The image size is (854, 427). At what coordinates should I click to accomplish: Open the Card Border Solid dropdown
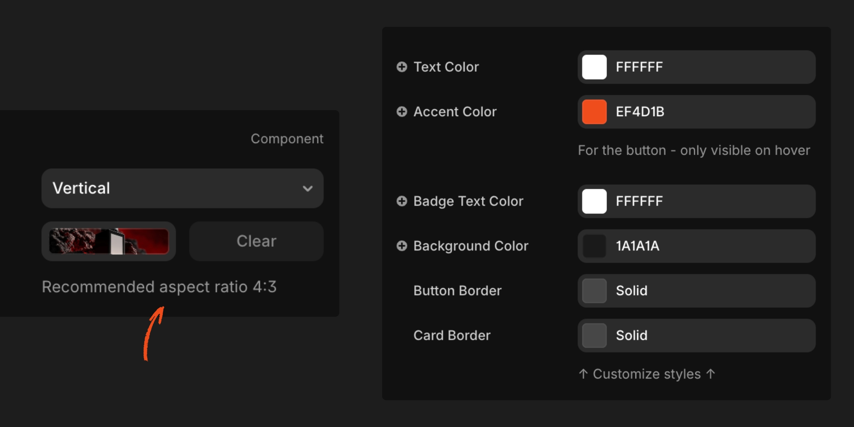pos(696,336)
